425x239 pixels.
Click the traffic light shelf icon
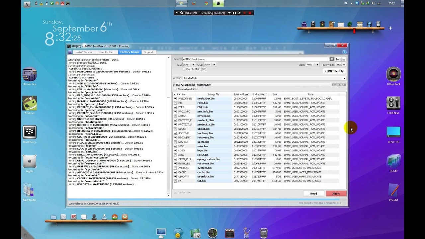(322, 24)
